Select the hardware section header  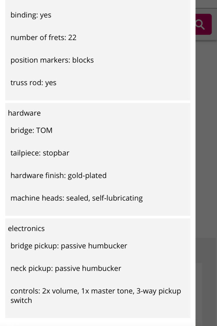tap(24, 113)
